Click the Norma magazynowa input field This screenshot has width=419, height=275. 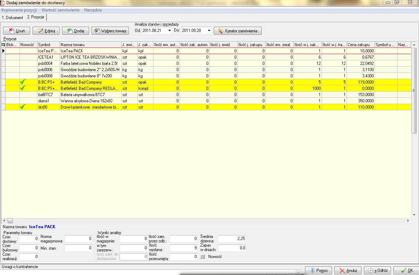(78, 239)
